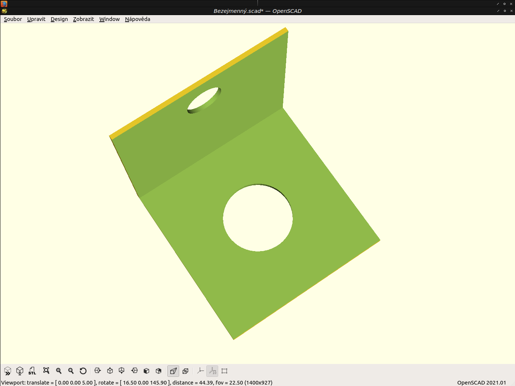Open the Design menu
The width and height of the screenshot is (515, 386).
(59, 19)
